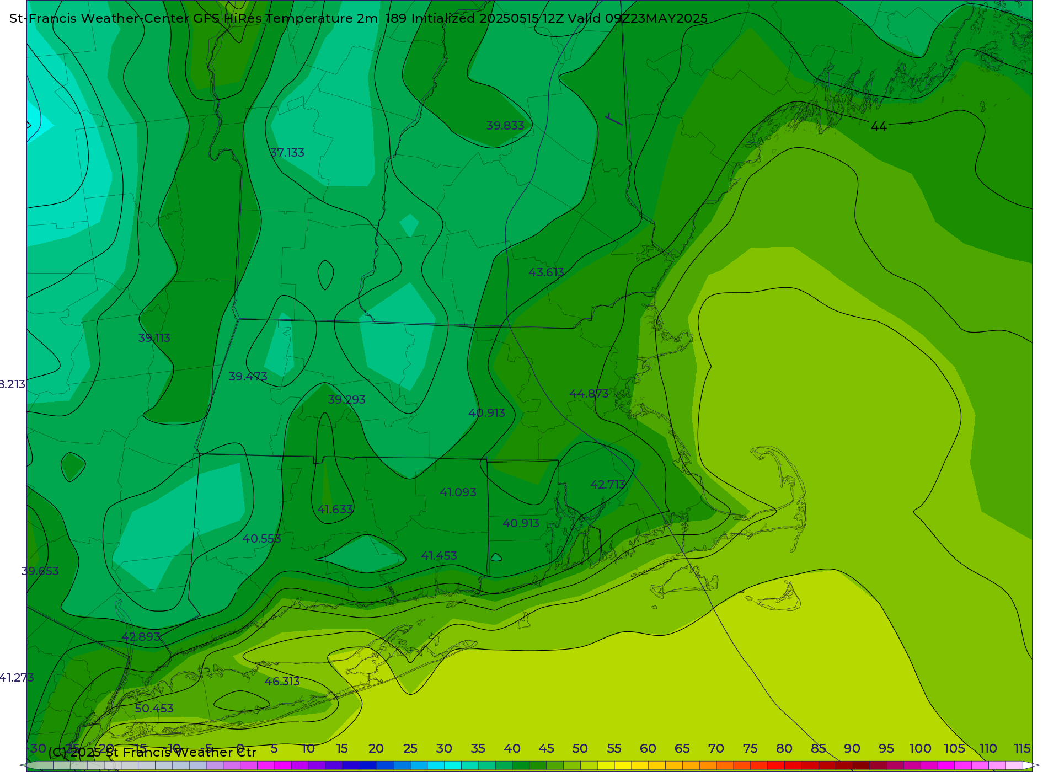Click the 50 color scale label
1059x772 pixels.
coord(580,749)
